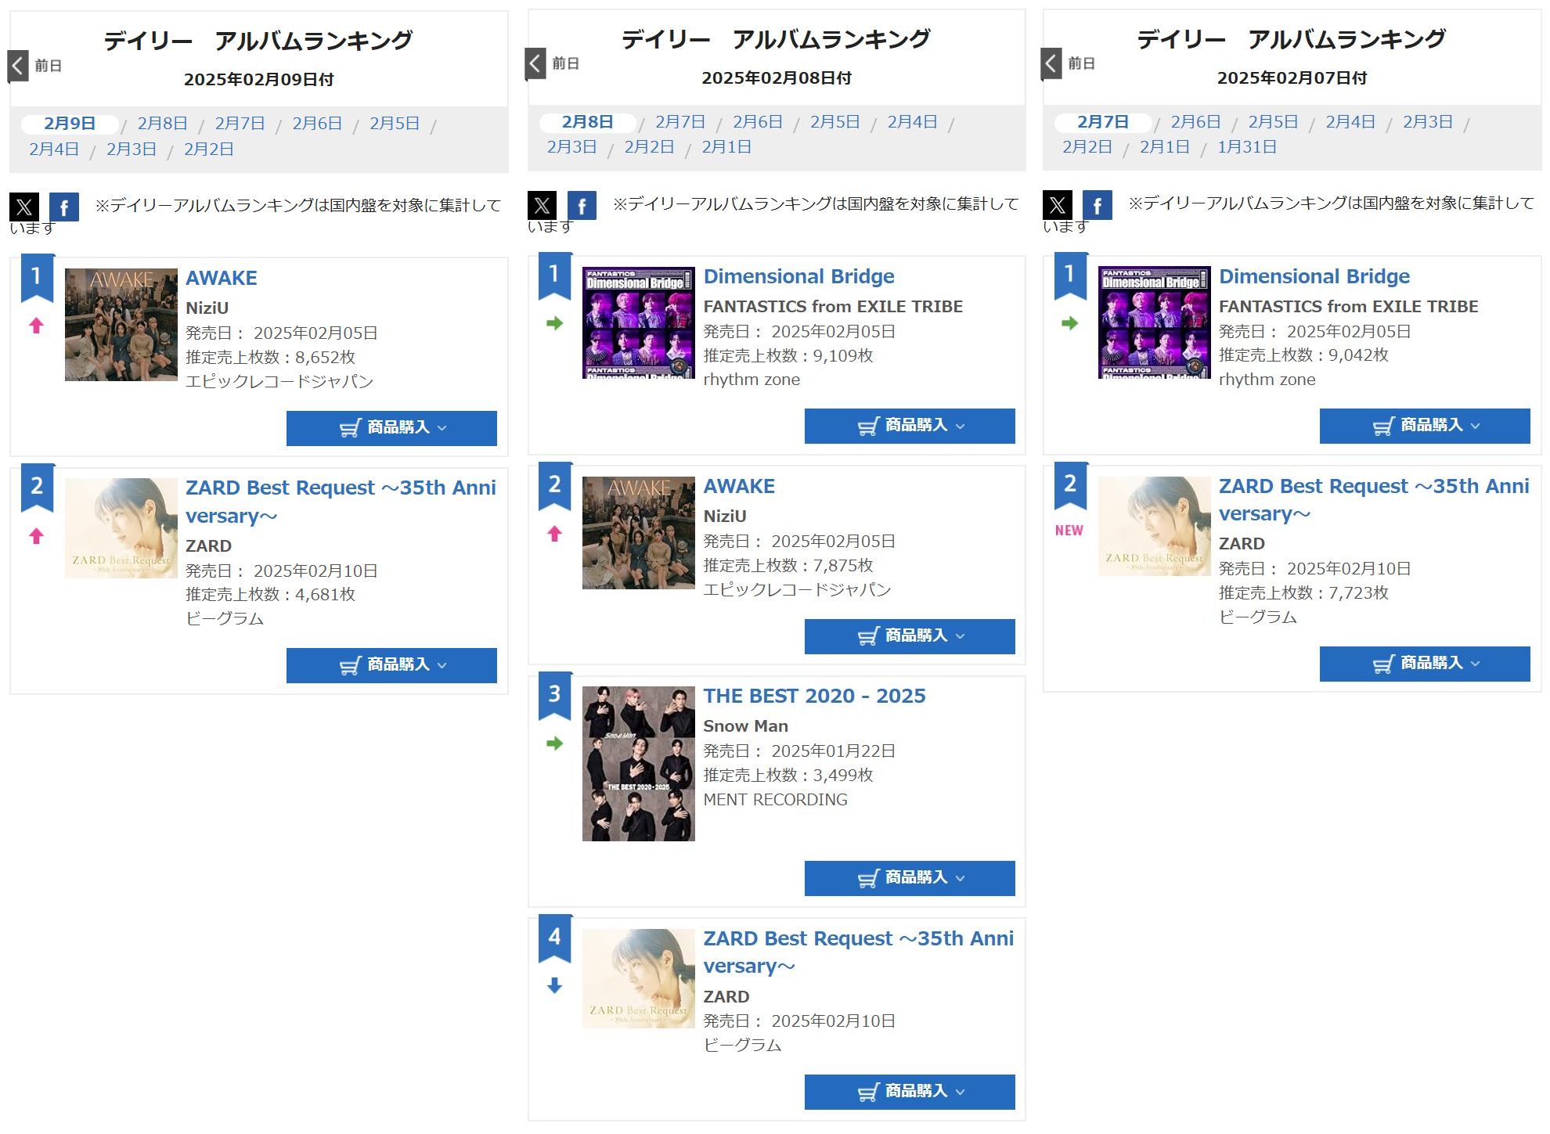Share the Feb 9 ranking on X

click(x=24, y=207)
